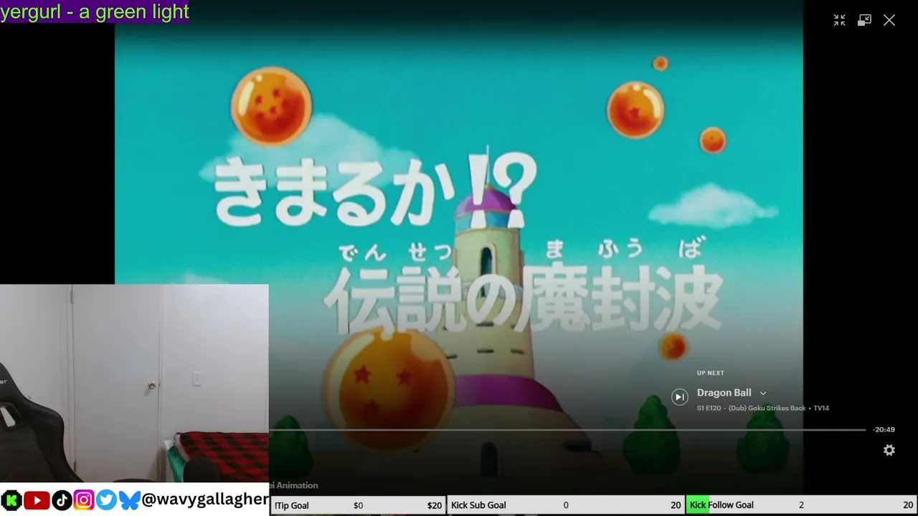Click the S1 E120 Goku Strikes Back subtitle
The width and height of the screenshot is (918, 516).
point(763,408)
